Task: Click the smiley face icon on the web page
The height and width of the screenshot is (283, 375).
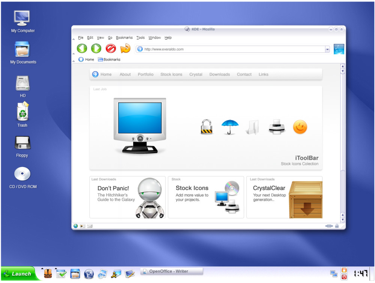Action: click(300, 127)
